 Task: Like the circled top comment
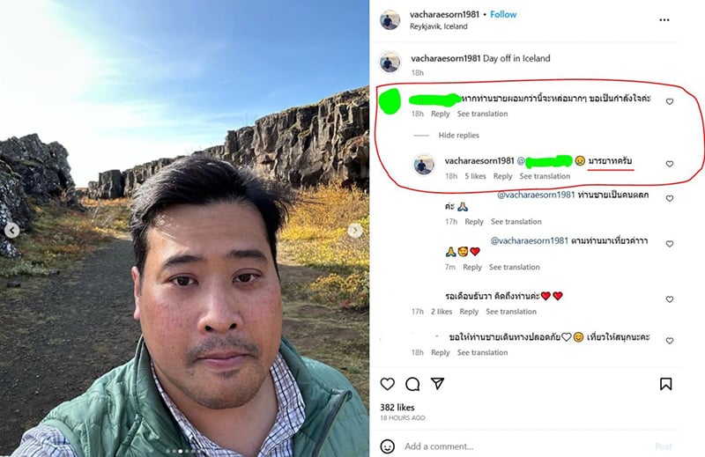point(670,101)
